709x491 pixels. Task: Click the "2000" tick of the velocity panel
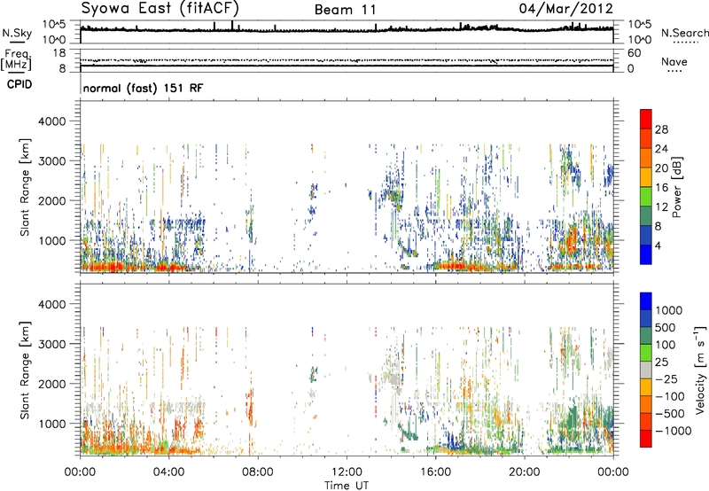(51, 384)
